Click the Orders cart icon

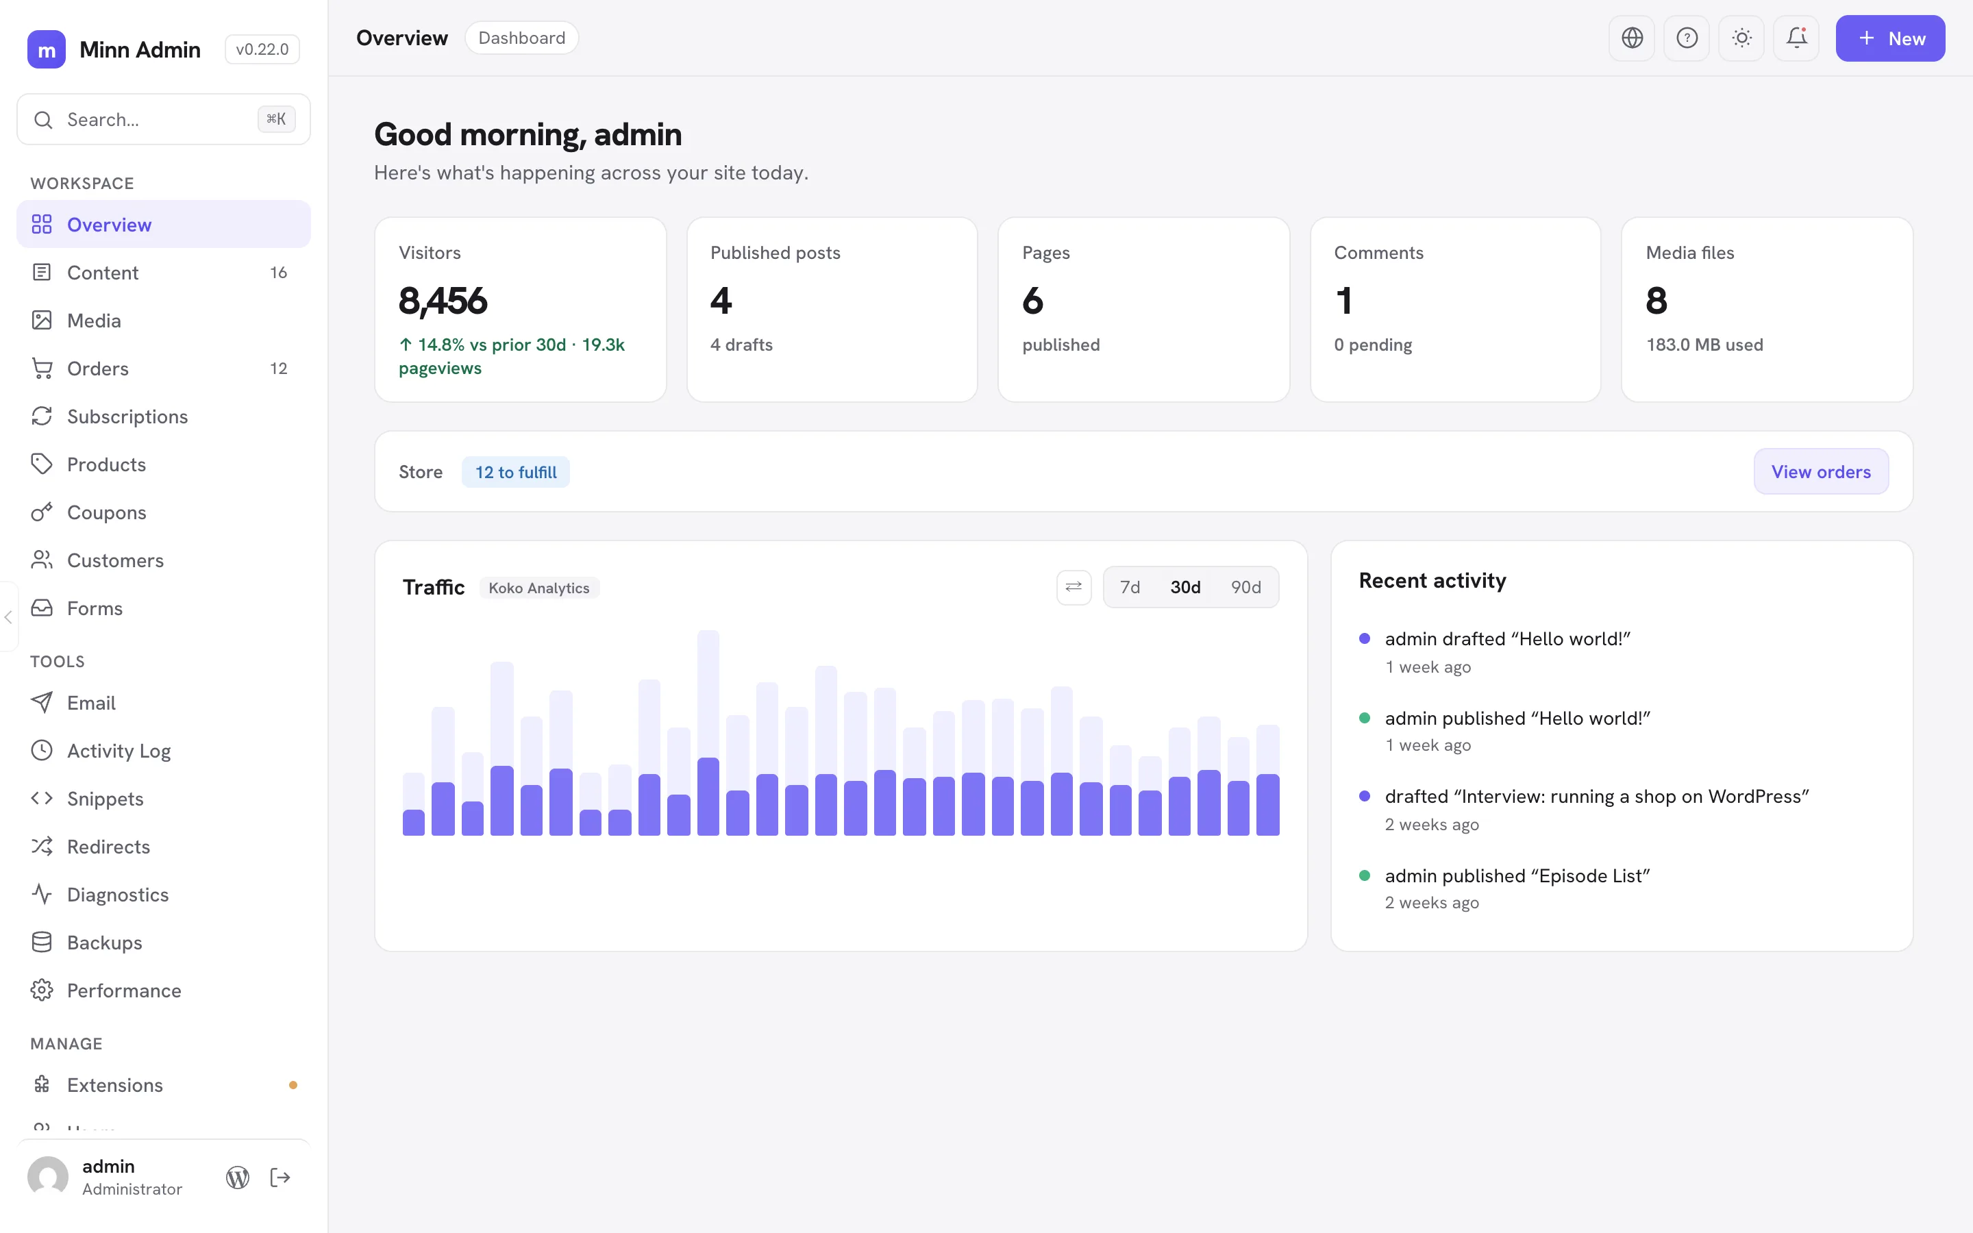click(x=42, y=369)
